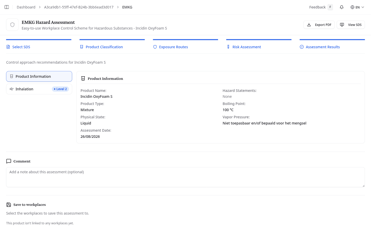
Task: Click the 'Select the workplaces to save' instruction
Action: pyautogui.click(x=47, y=213)
